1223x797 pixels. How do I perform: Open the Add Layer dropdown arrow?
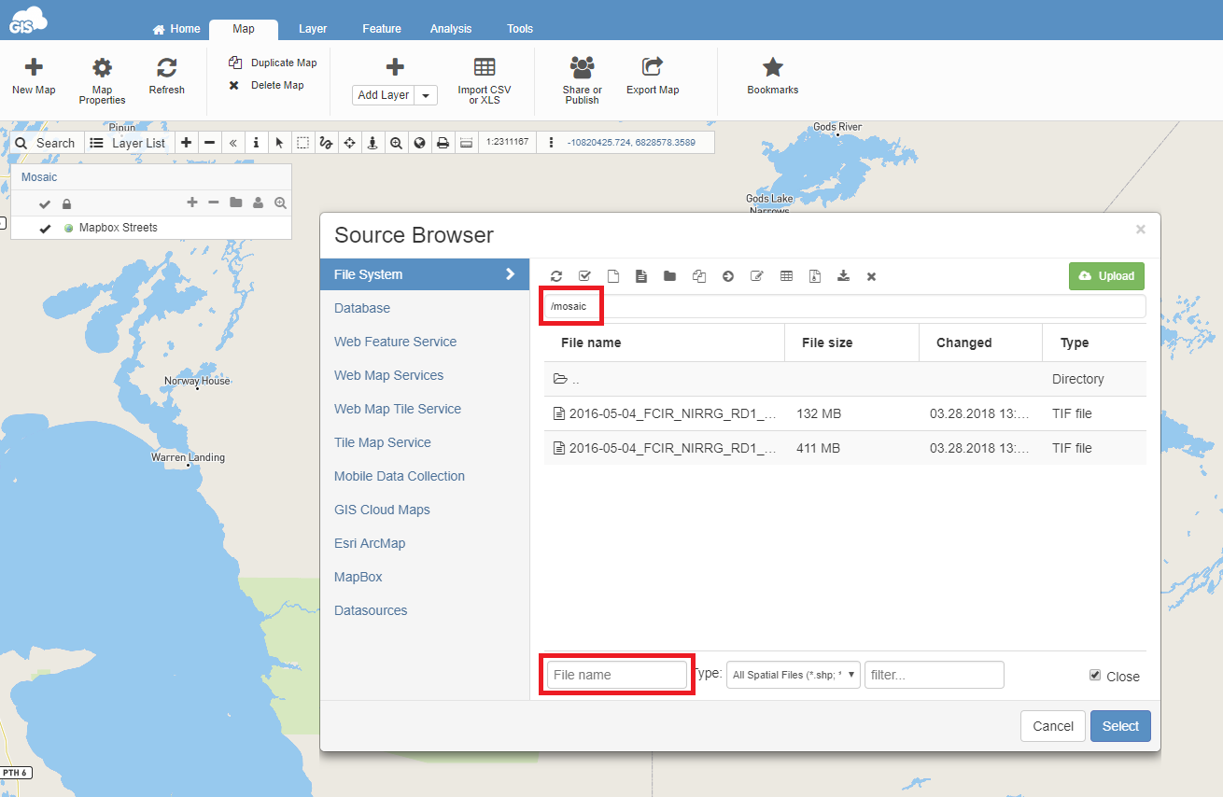tap(426, 95)
